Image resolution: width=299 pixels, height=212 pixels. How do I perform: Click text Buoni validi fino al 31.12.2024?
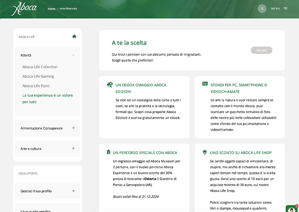136,197
